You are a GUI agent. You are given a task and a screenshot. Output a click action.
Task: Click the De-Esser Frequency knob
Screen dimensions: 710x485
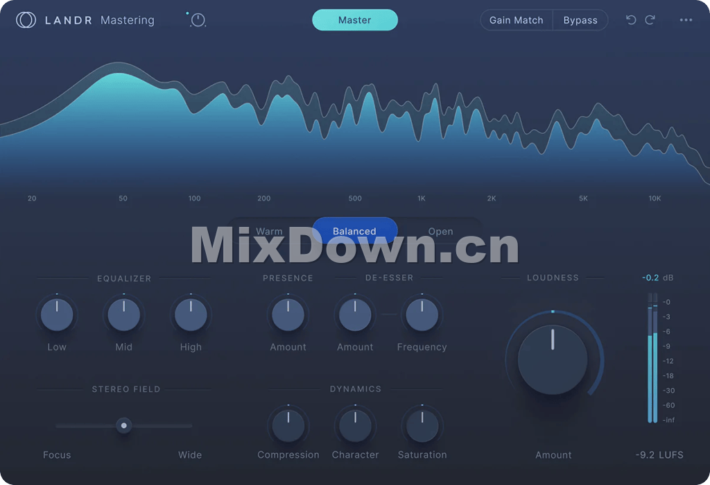pos(422,314)
